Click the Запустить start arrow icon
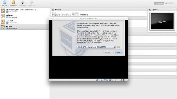Screen dimensions: 177x99 click(23, 2)
